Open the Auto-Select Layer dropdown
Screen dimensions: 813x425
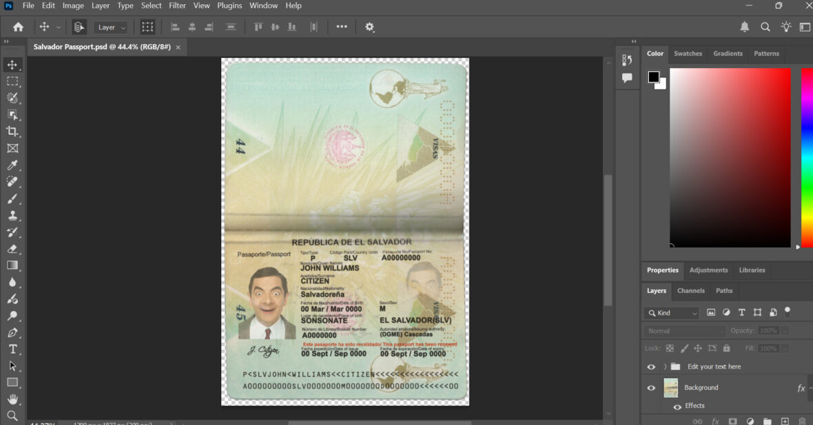(x=110, y=28)
